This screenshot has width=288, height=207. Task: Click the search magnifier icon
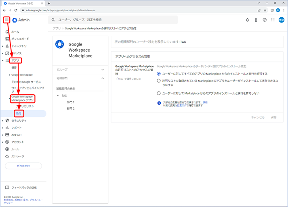(x=53, y=20)
